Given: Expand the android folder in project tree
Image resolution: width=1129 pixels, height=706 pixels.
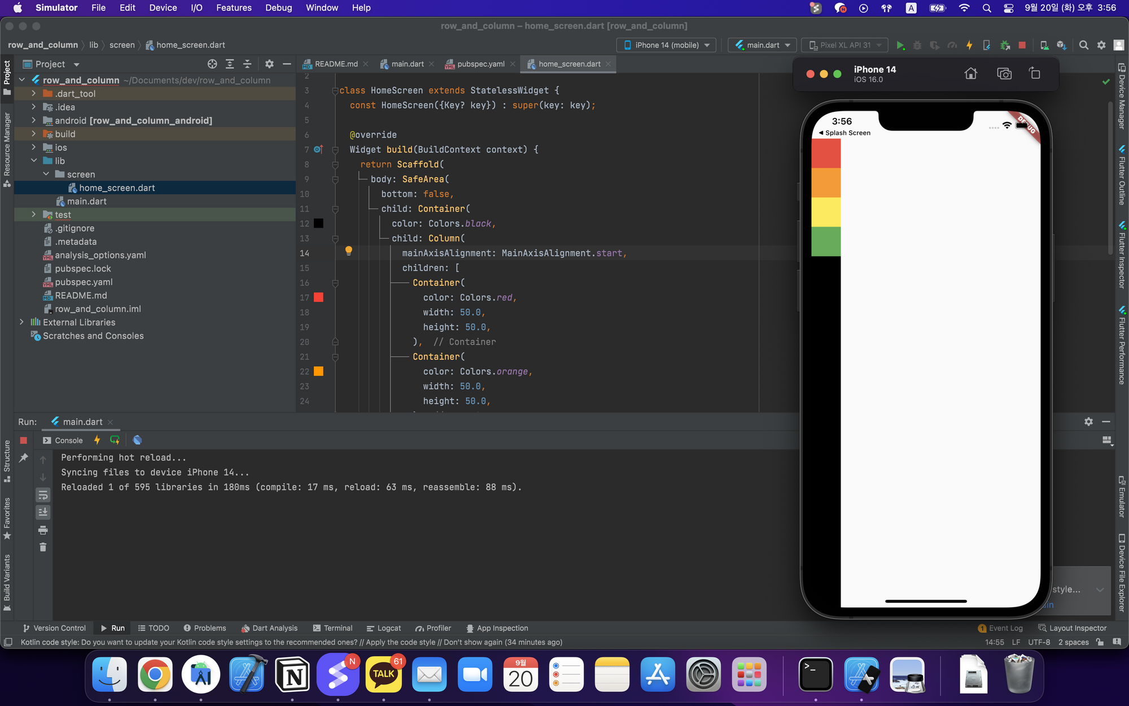Looking at the screenshot, I should (34, 120).
